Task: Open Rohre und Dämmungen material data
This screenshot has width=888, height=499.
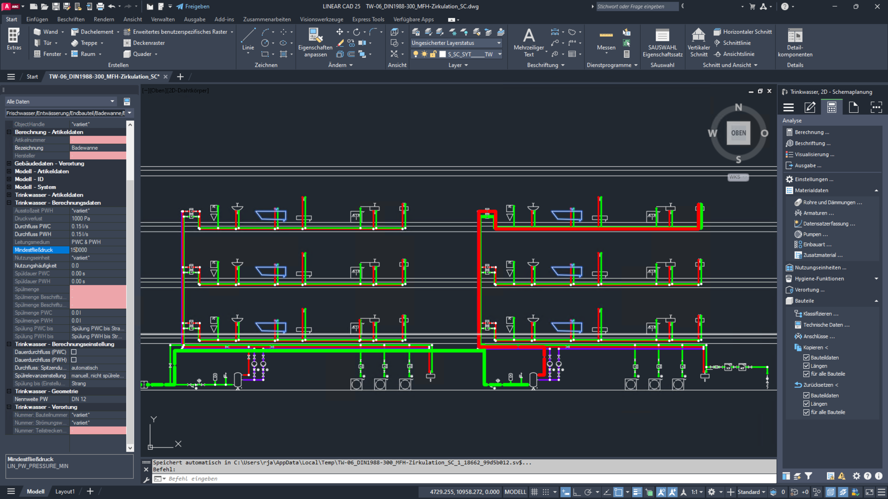Action: 832,202
